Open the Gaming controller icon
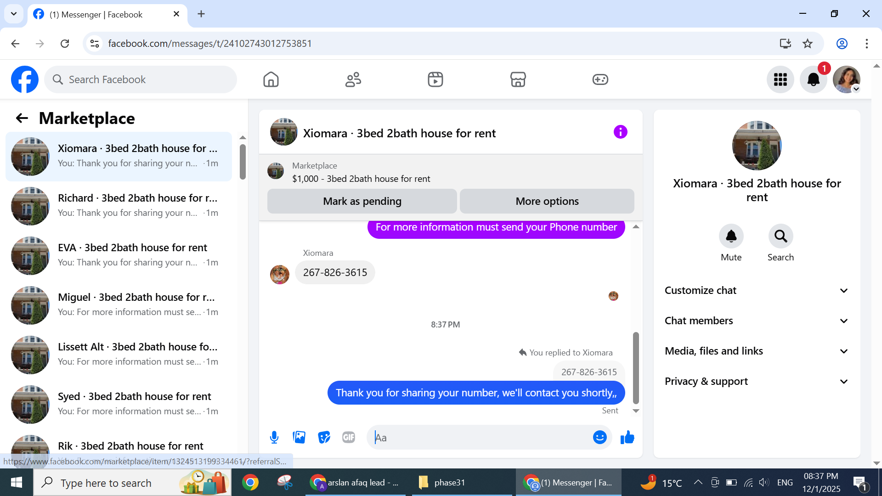The width and height of the screenshot is (882, 496). pos(600,79)
